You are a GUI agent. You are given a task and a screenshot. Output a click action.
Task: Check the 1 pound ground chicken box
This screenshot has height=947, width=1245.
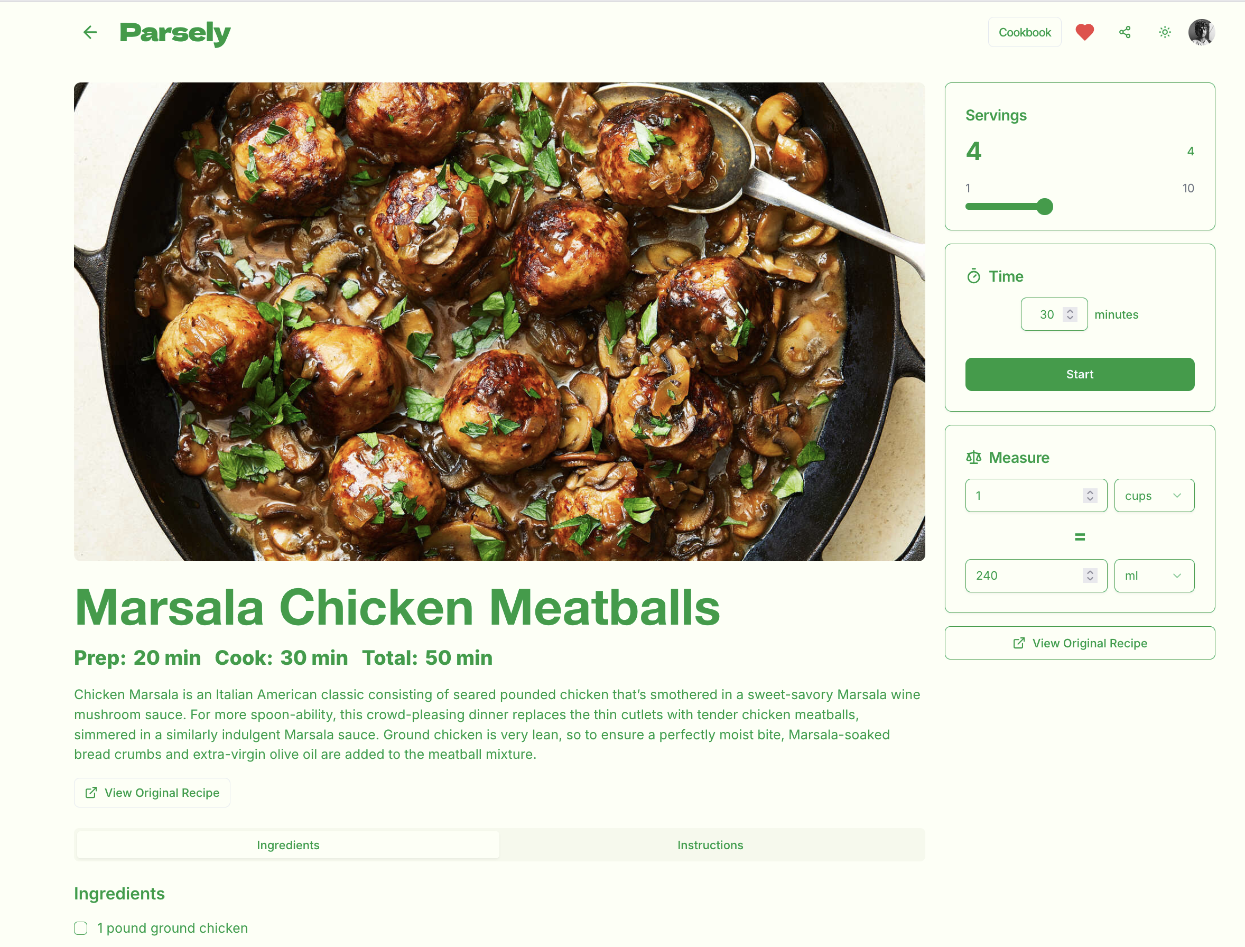[81, 928]
